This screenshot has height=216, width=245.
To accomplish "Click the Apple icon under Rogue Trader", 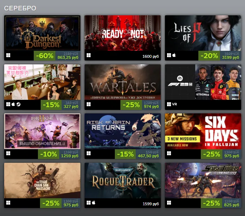I will click(94, 202).
